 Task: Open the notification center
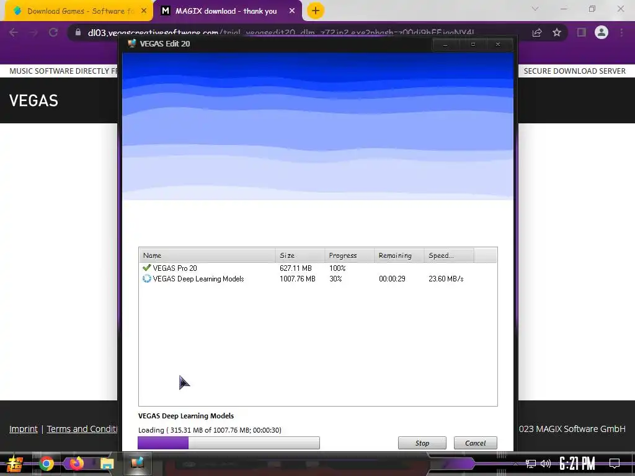click(x=615, y=464)
